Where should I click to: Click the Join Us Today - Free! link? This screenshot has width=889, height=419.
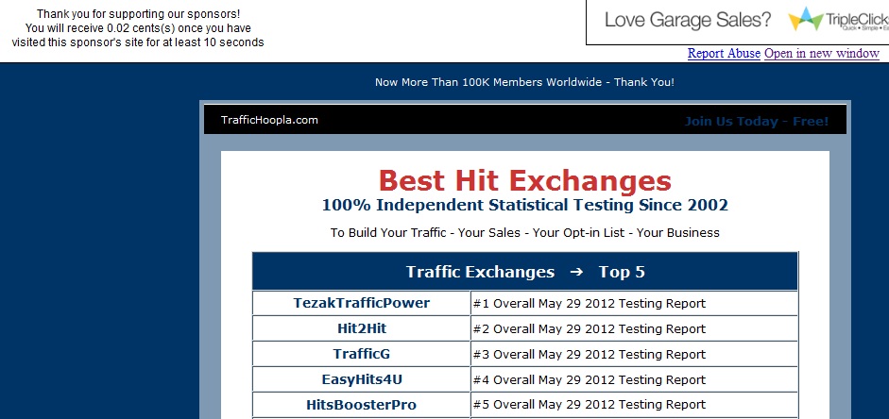click(757, 121)
